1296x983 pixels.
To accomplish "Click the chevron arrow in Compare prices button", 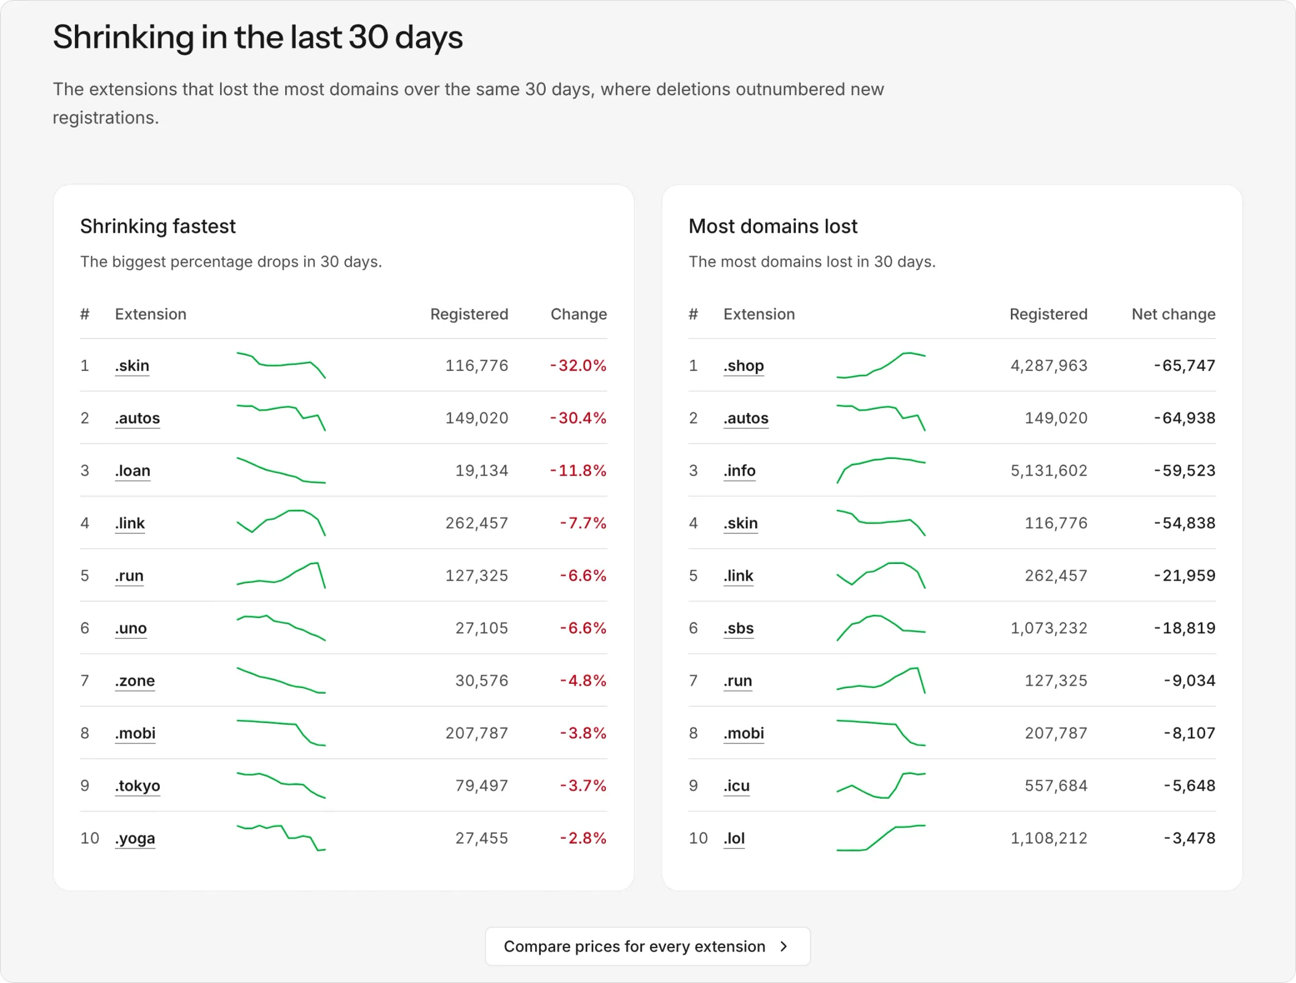I will pyautogui.click(x=783, y=947).
